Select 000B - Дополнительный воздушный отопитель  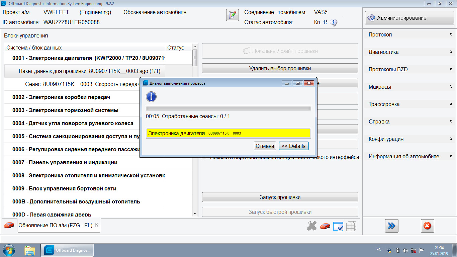[x=98, y=201]
